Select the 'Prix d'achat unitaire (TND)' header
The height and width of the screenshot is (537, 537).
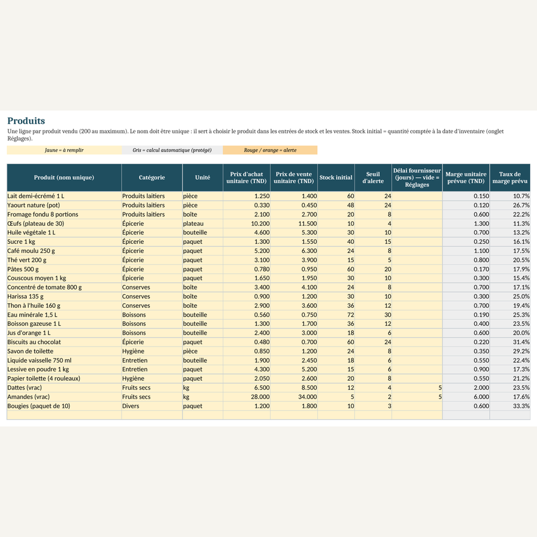(x=246, y=177)
